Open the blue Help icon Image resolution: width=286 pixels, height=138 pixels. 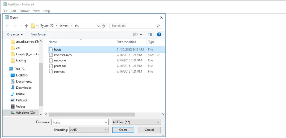coord(159,34)
